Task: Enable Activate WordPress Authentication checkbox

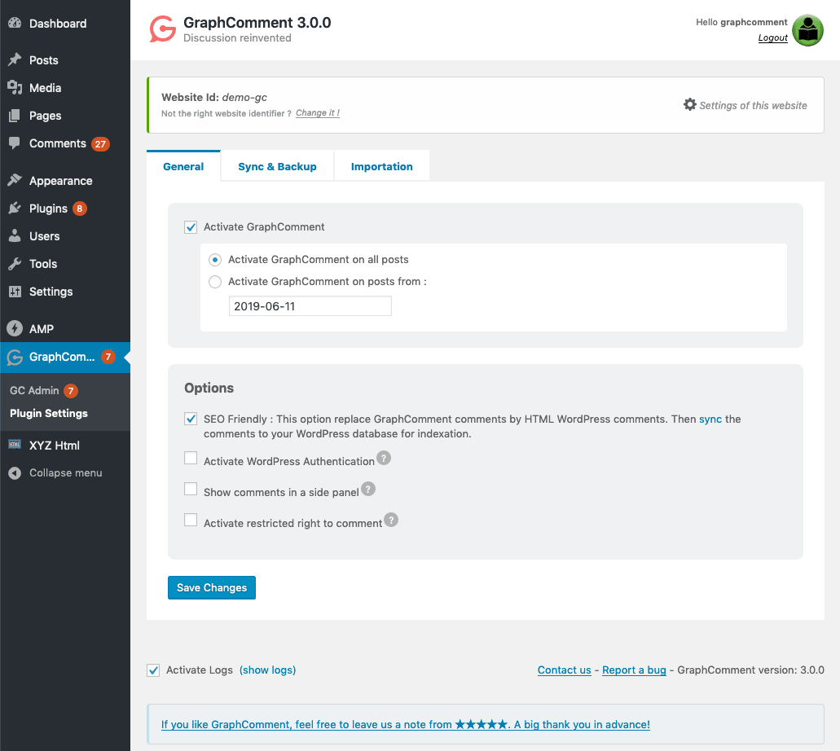Action: point(191,458)
